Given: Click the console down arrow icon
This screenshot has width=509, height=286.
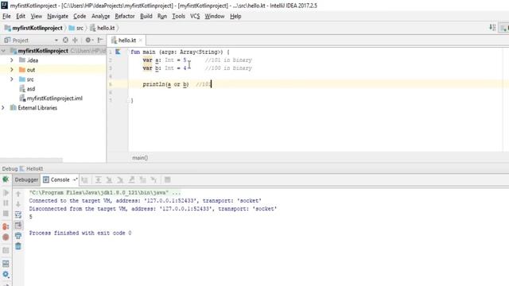Looking at the screenshot, I should pyautogui.click(x=18, y=204).
